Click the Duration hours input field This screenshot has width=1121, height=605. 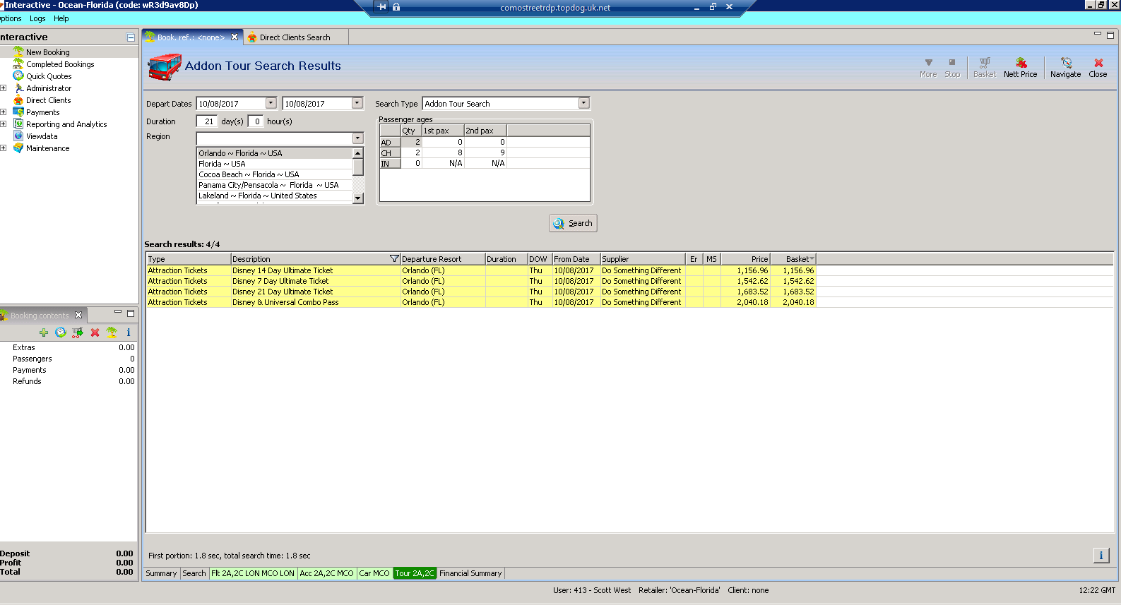pyautogui.click(x=256, y=121)
